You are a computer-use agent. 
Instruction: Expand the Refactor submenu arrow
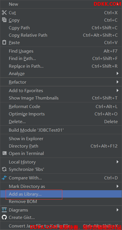click(x=117, y=82)
